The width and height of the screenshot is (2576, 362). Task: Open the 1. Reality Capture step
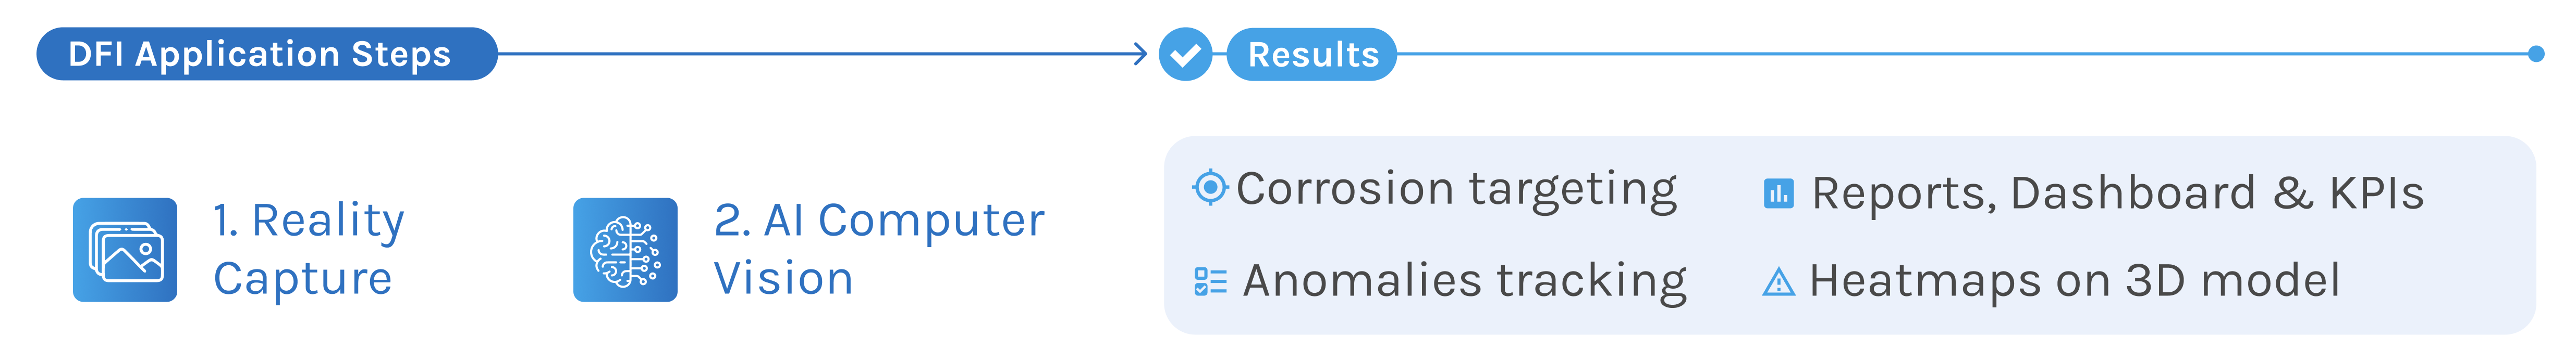tap(308, 249)
